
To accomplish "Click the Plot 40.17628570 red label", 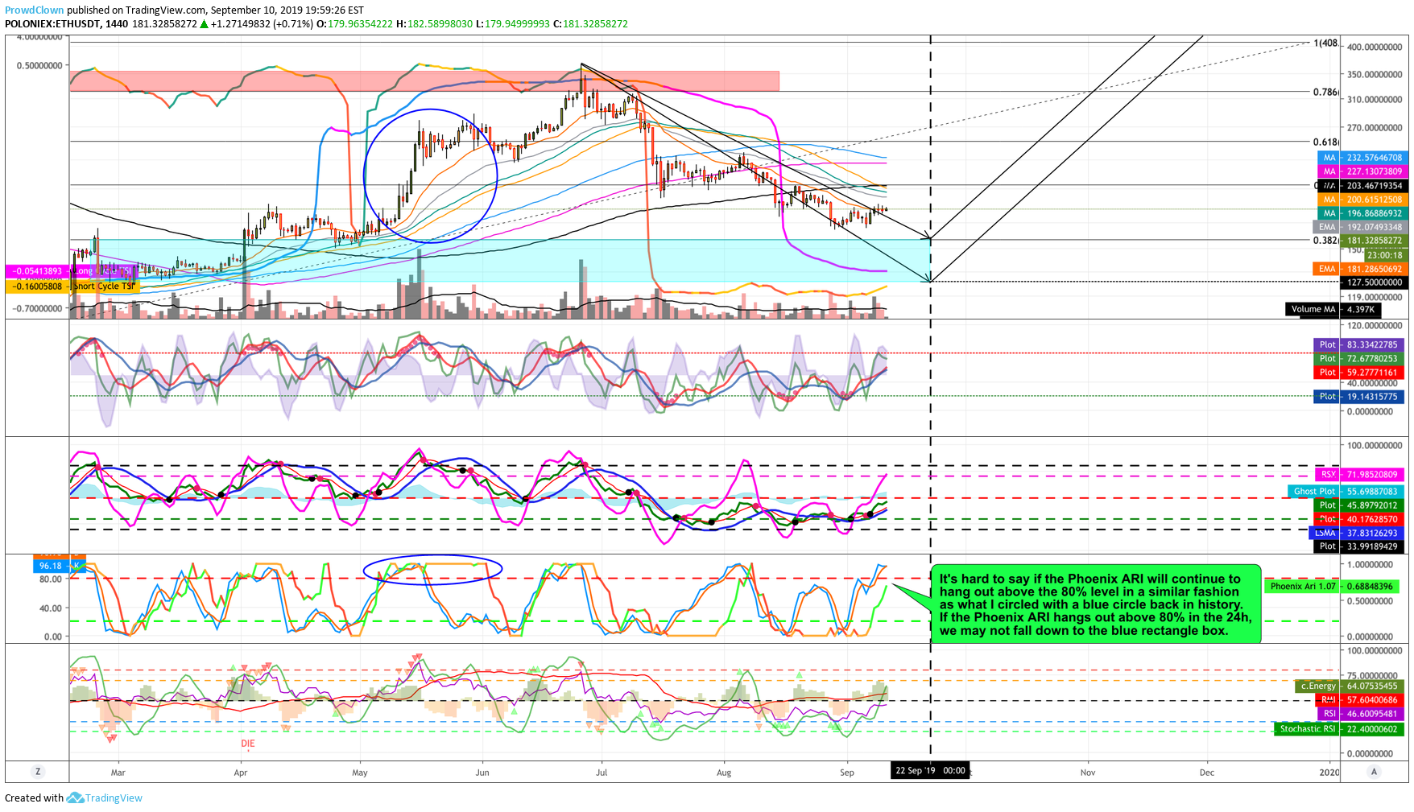I will click(1360, 519).
